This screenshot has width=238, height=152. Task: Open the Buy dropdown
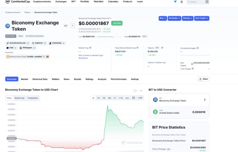pyautogui.click(x=163, y=18)
